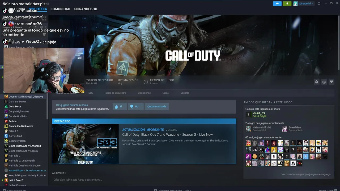The image size is (340, 191).
Task: Click the activity text input field
Action: [144, 180]
